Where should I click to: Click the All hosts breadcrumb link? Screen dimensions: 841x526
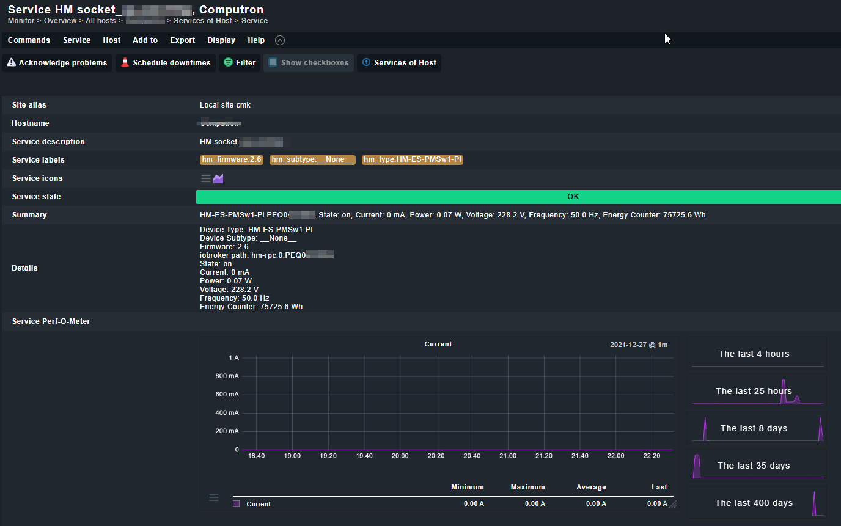101,21
